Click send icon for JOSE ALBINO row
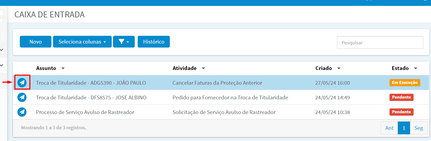The height and width of the screenshot is (141, 431). (x=22, y=97)
